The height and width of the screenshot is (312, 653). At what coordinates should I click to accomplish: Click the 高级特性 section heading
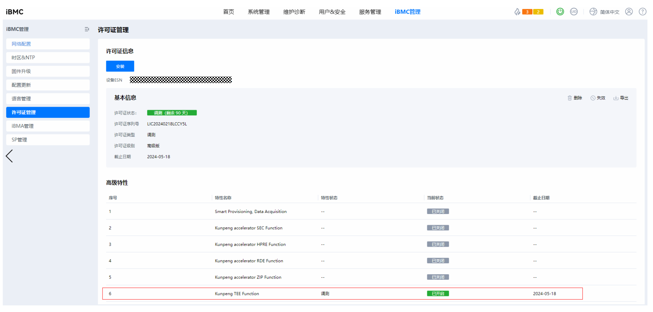pos(117,183)
